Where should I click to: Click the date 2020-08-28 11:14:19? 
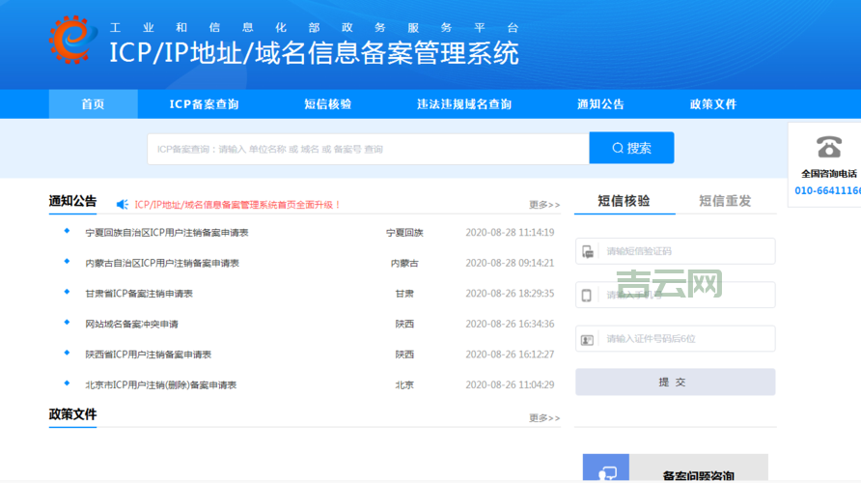coord(510,233)
